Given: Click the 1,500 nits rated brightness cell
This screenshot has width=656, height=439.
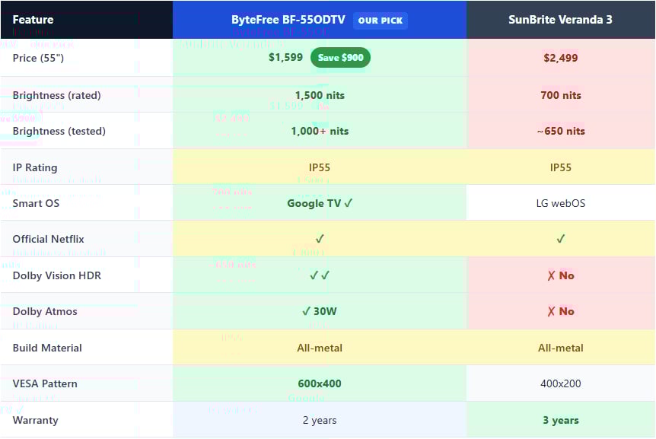Looking at the screenshot, I should point(320,95).
